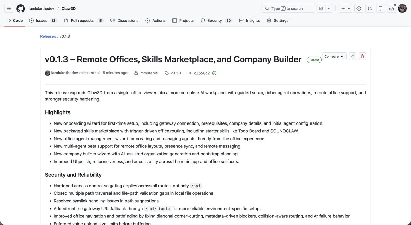Open the iamlukethedev owner link in header
411x225 pixels.
(x=41, y=8)
